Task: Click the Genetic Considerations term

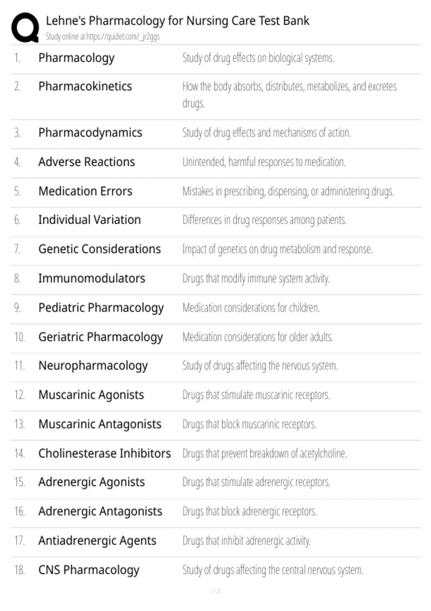Action: (99, 249)
